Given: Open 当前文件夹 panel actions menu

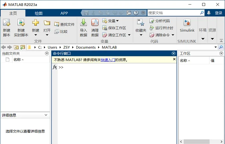Looking at the screenshot, I should [x=47, y=53].
